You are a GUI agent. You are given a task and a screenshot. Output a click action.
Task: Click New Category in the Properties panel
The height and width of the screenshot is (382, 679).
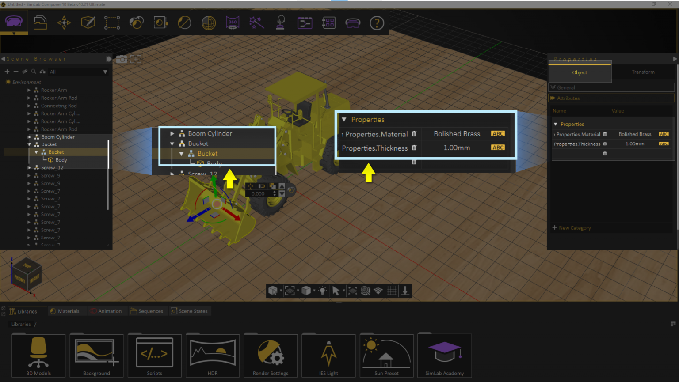coord(572,227)
